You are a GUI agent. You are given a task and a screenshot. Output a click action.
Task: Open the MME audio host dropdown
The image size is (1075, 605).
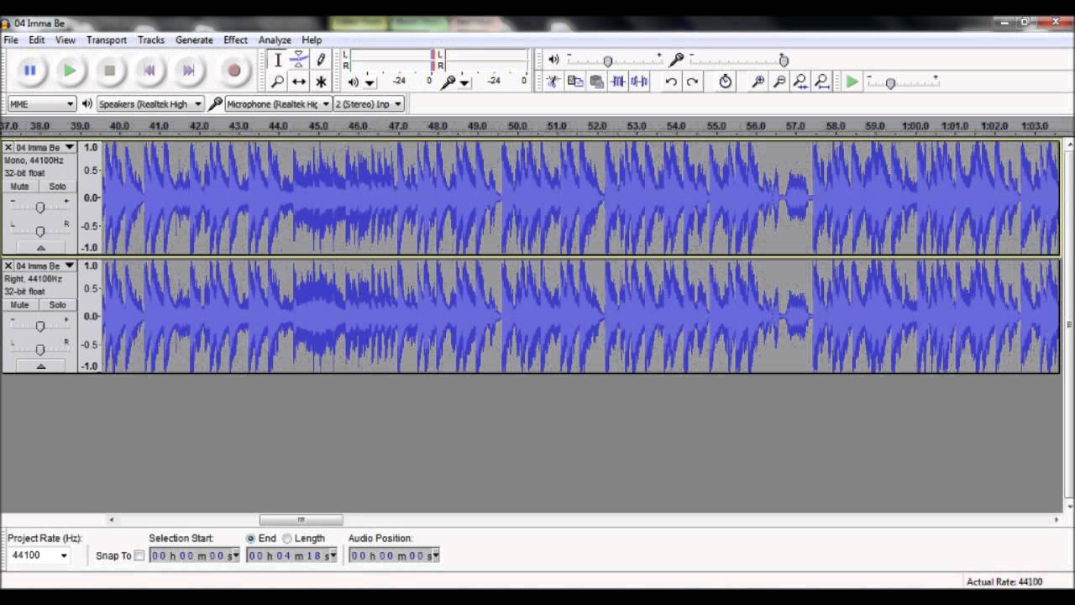[x=41, y=104]
